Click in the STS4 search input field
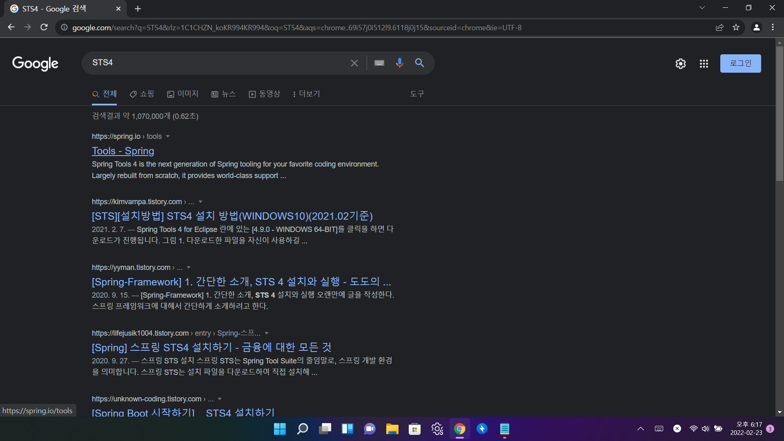The height and width of the screenshot is (441, 784). coord(216,63)
